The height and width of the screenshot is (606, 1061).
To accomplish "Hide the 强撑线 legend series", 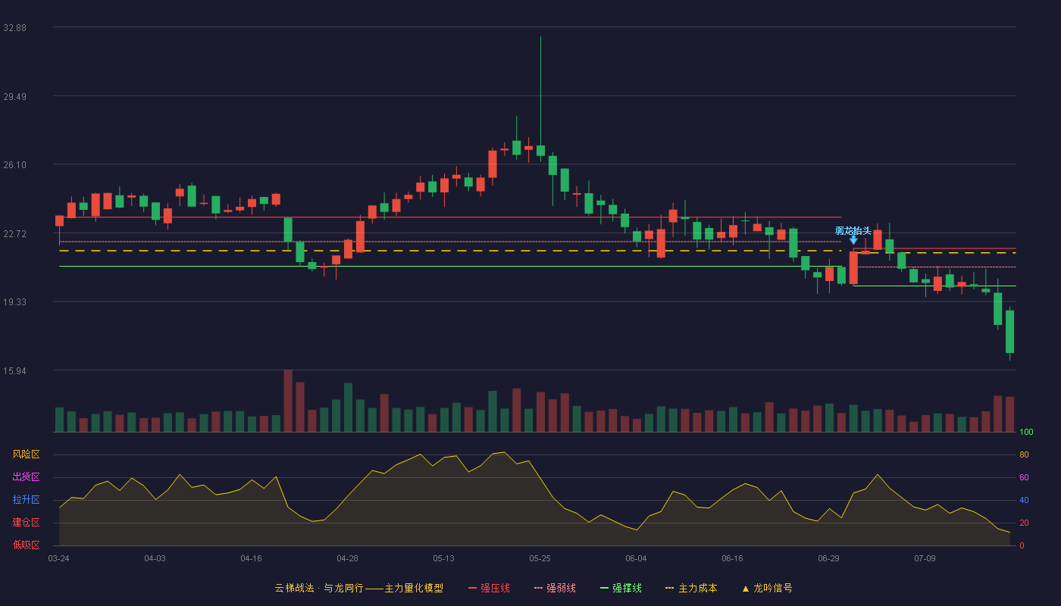I will click(621, 588).
